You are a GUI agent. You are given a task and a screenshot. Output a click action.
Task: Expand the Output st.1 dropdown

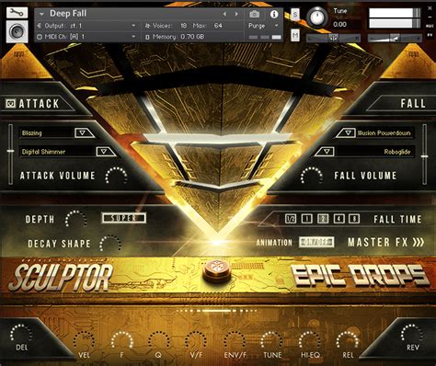coord(133,26)
